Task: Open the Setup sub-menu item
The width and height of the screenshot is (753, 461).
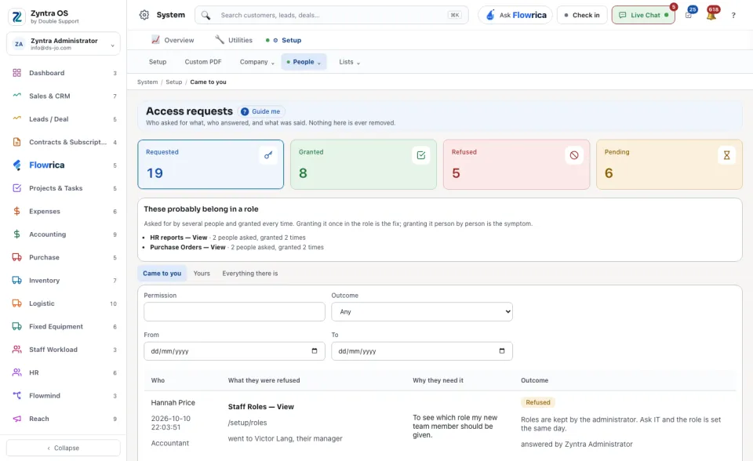Action: tap(158, 62)
